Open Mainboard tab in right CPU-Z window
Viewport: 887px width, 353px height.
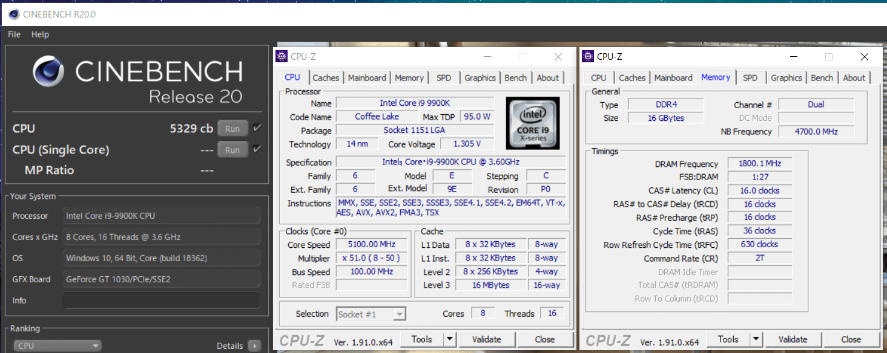673,78
